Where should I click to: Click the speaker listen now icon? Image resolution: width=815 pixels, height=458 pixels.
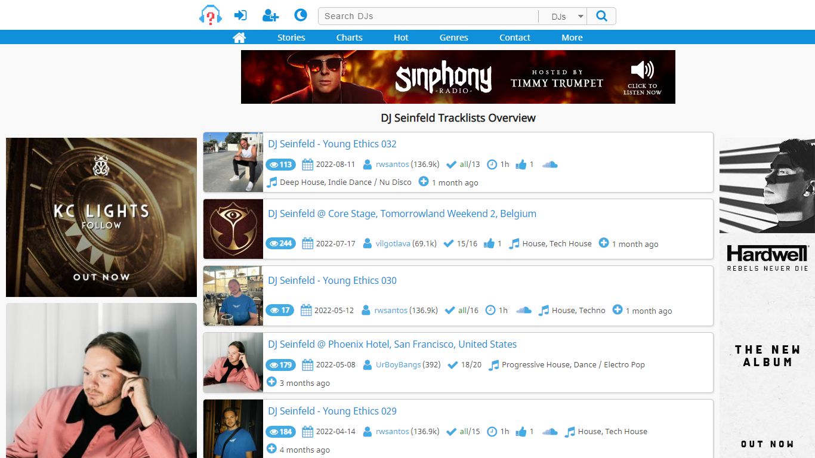[642, 70]
